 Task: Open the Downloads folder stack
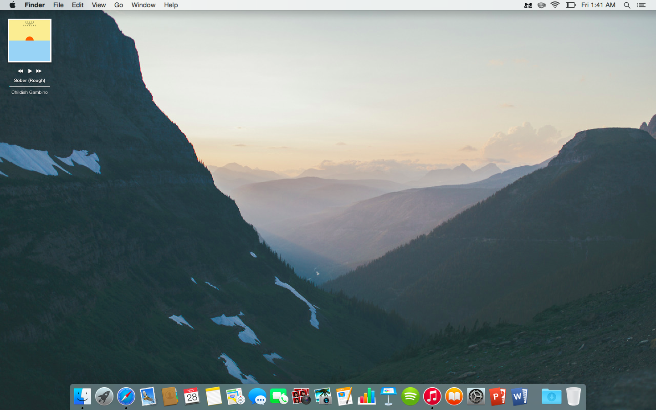tap(552, 396)
